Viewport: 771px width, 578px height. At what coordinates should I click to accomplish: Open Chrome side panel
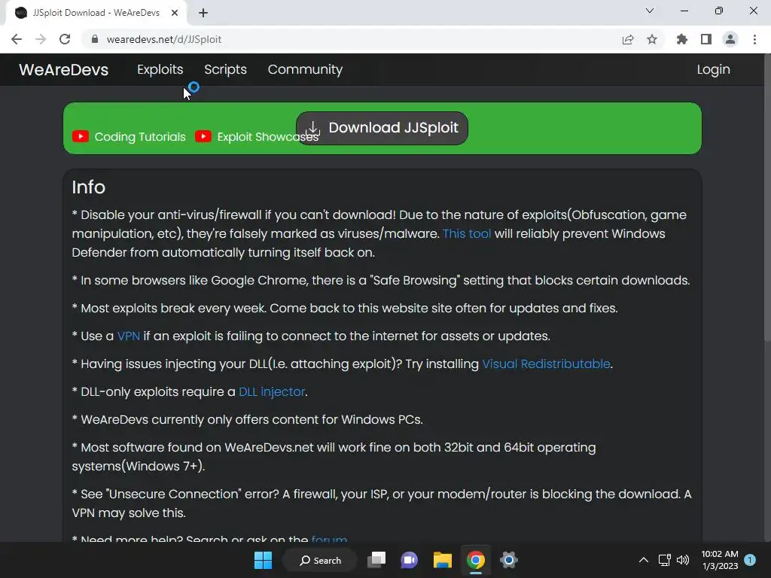[706, 39]
